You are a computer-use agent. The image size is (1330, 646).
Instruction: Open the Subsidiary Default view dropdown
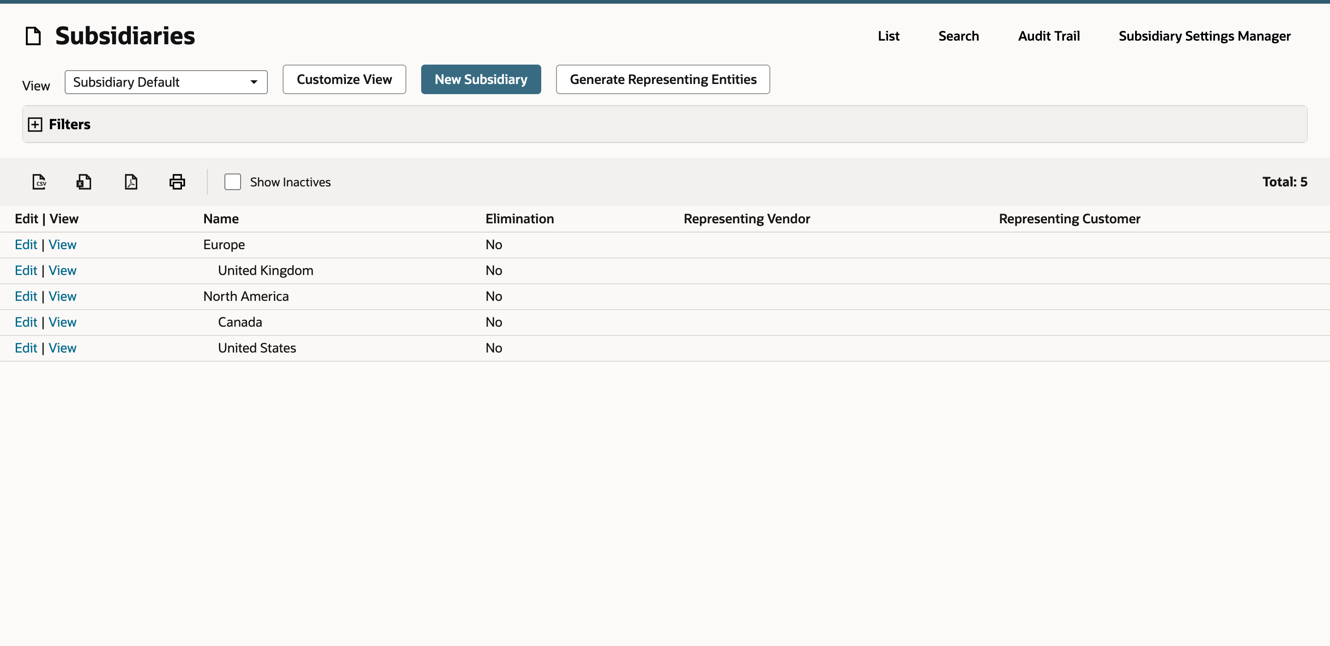coord(166,82)
